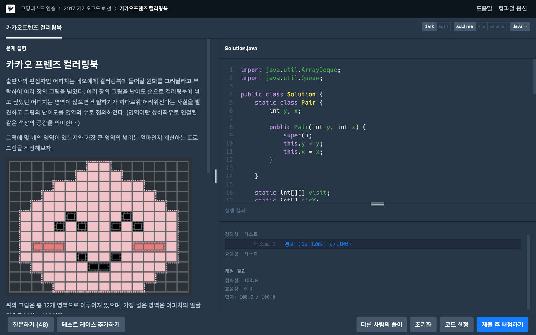536x335 pixels.
Task: Open the Java language dropdown
Action: click(x=520, y=26)
